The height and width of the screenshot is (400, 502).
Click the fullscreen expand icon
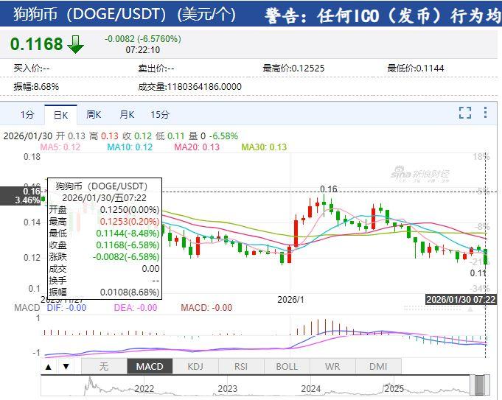465,113
